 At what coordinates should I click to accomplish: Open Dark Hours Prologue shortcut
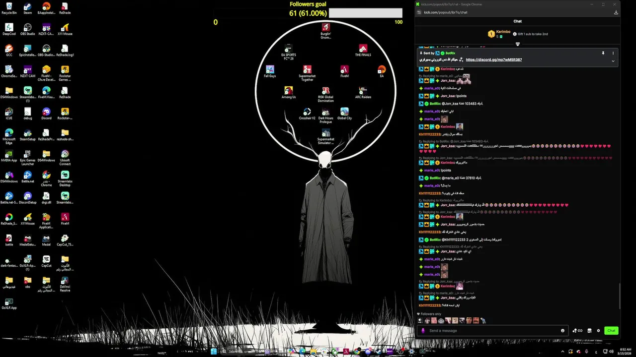(325, 116)
